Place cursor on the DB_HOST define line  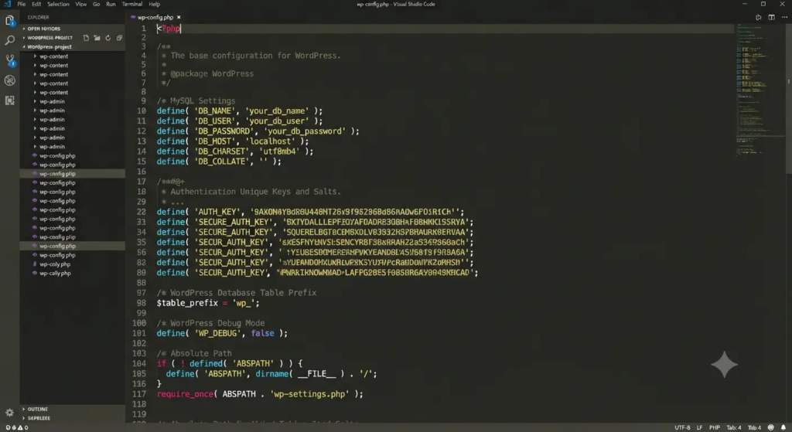[x=232, y=141]
